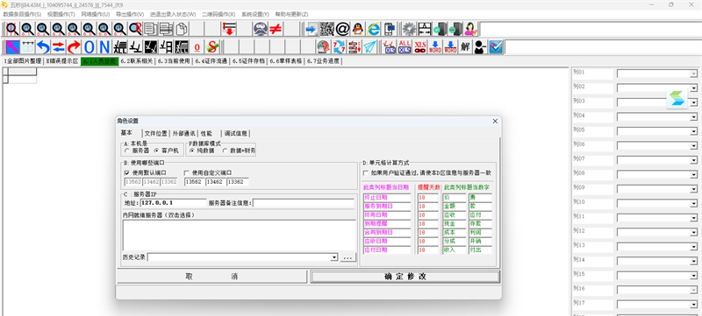Enable the 使用自定义端口 checkbox
Image resolution: width=702 pixels, height=316 pixels.
pos(187,172)
